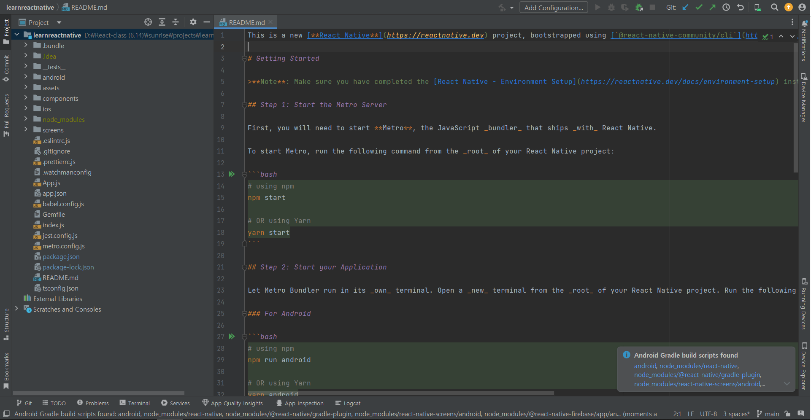811x420 pixels.
Task: Toggle the Pull Requests tool window
Action: [6, 115]
